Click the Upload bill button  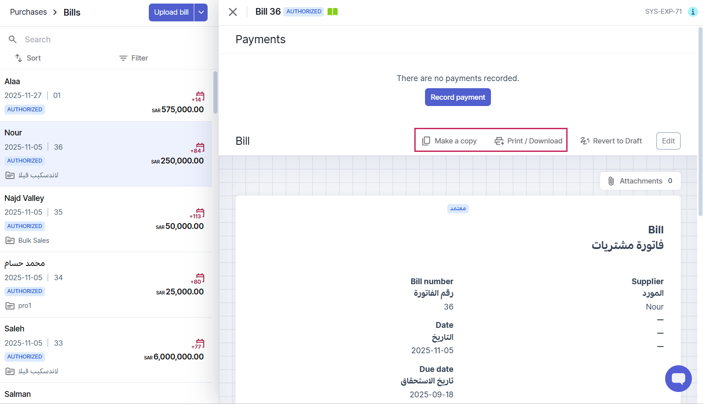171,12
